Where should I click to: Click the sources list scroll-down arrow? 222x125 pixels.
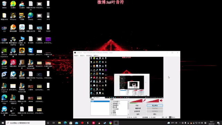click(128, 114)
